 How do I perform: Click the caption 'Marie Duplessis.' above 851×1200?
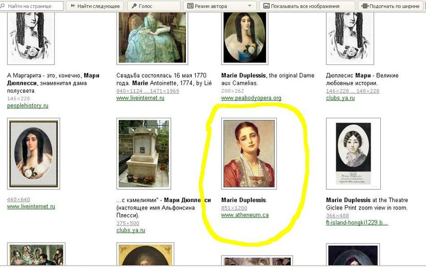244,200
